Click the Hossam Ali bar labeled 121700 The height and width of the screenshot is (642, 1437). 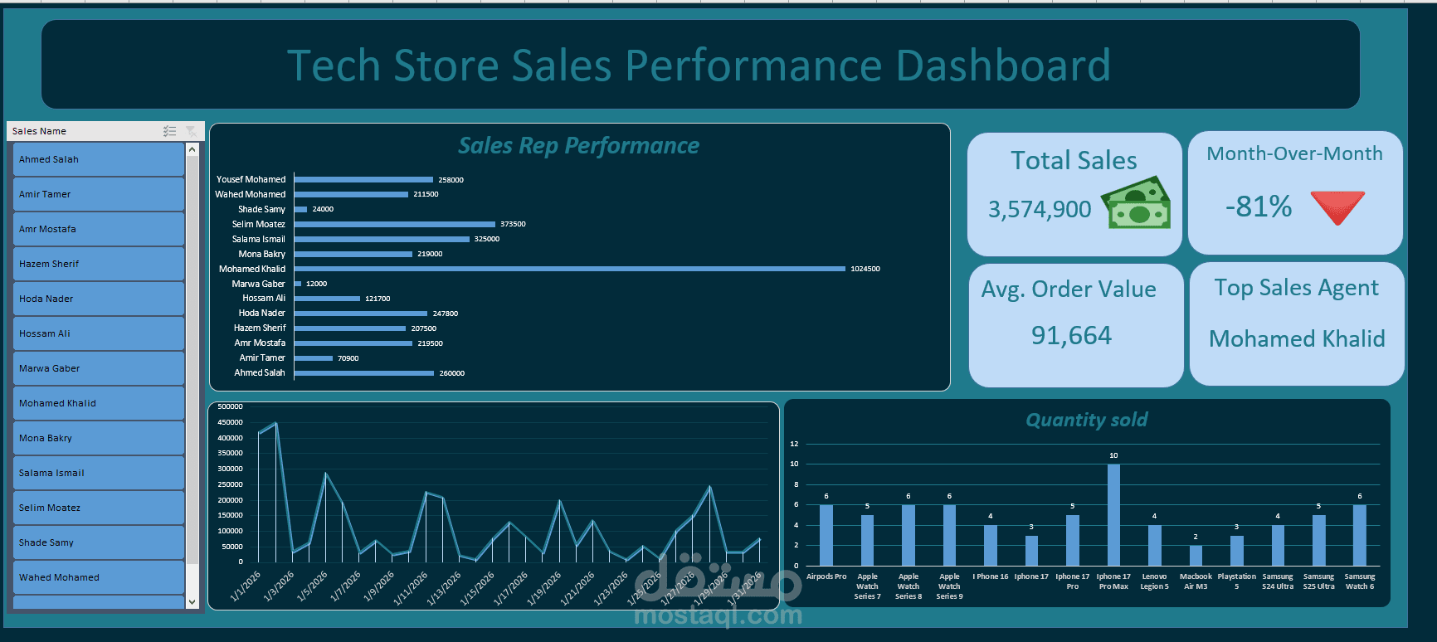pos(327,299)
